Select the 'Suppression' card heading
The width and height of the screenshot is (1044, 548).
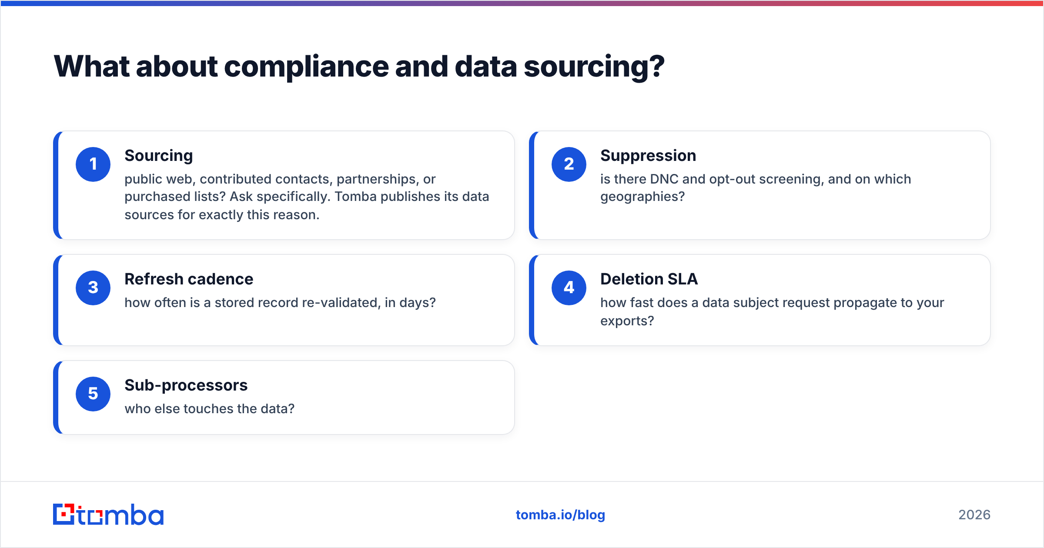pos(648,156)
